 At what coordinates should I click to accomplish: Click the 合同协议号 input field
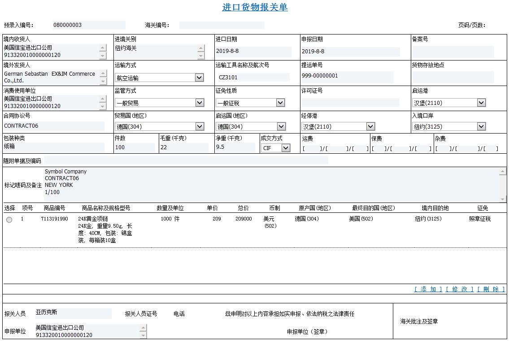click(54, 126)
